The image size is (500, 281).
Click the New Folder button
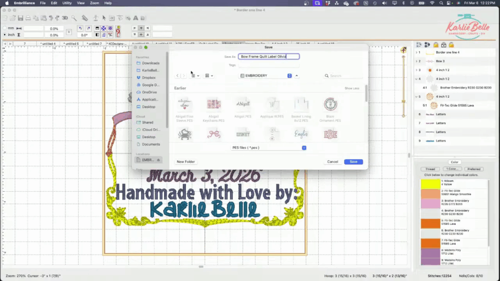(186, 162)
